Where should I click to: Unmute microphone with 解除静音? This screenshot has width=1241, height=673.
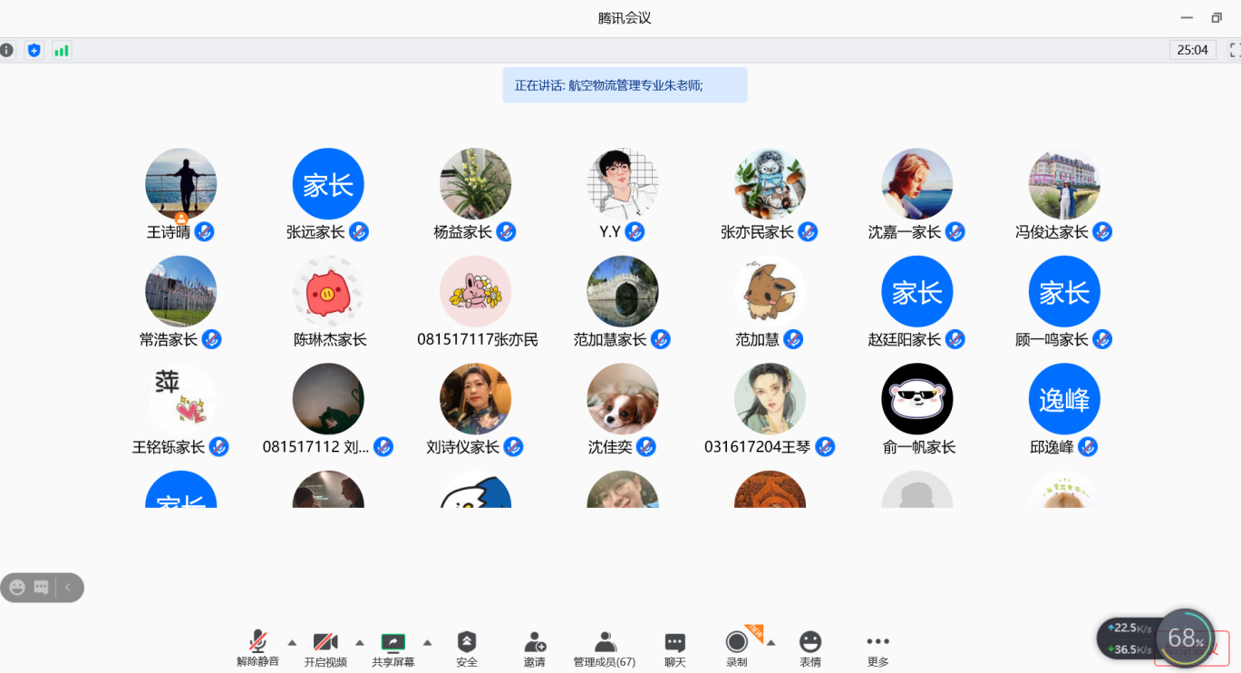[x=257, y=649]
